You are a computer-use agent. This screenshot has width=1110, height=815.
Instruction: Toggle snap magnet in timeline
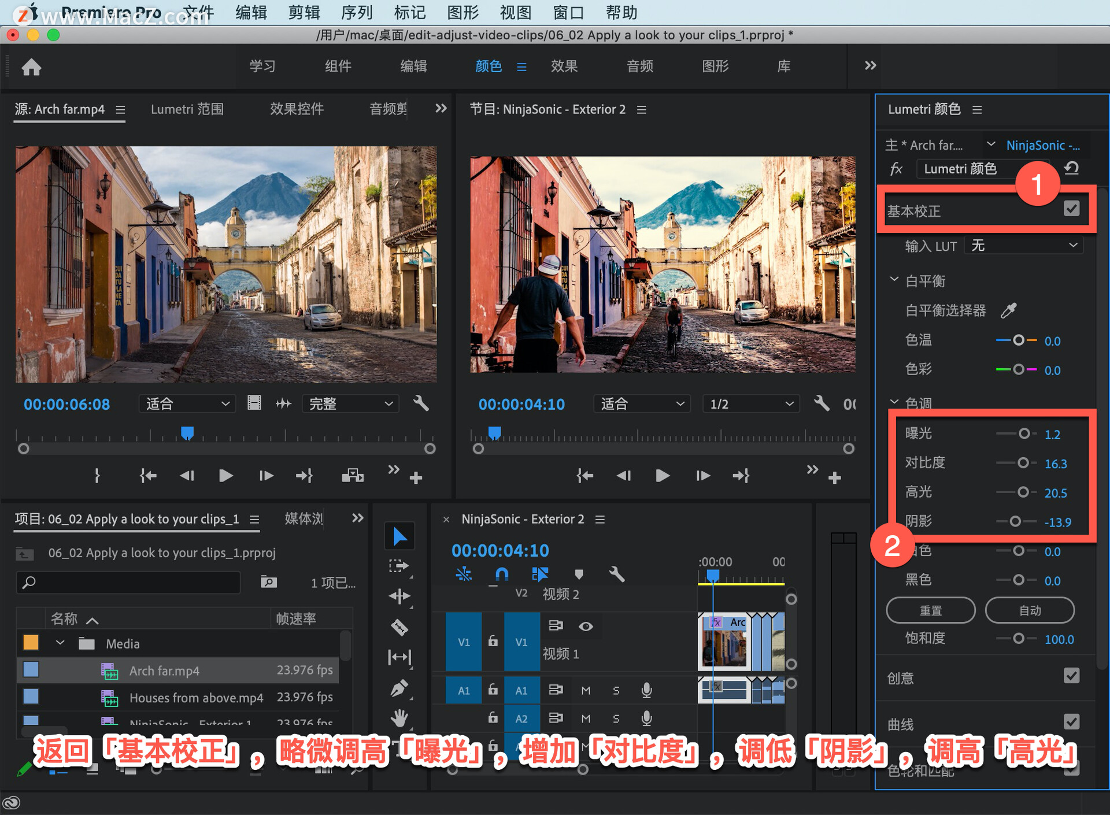tap(502, 574)
